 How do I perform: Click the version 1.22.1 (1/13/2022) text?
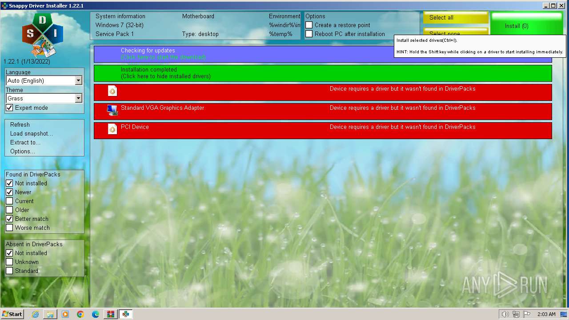[x=27, y=62]
